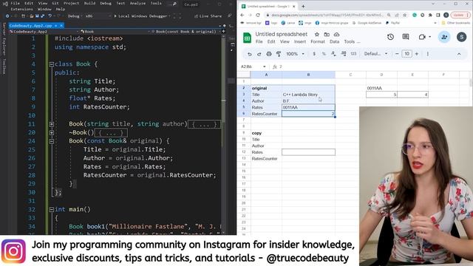473x266 pixels.
Task: Click the share people icon
Action: pos(444,37)
